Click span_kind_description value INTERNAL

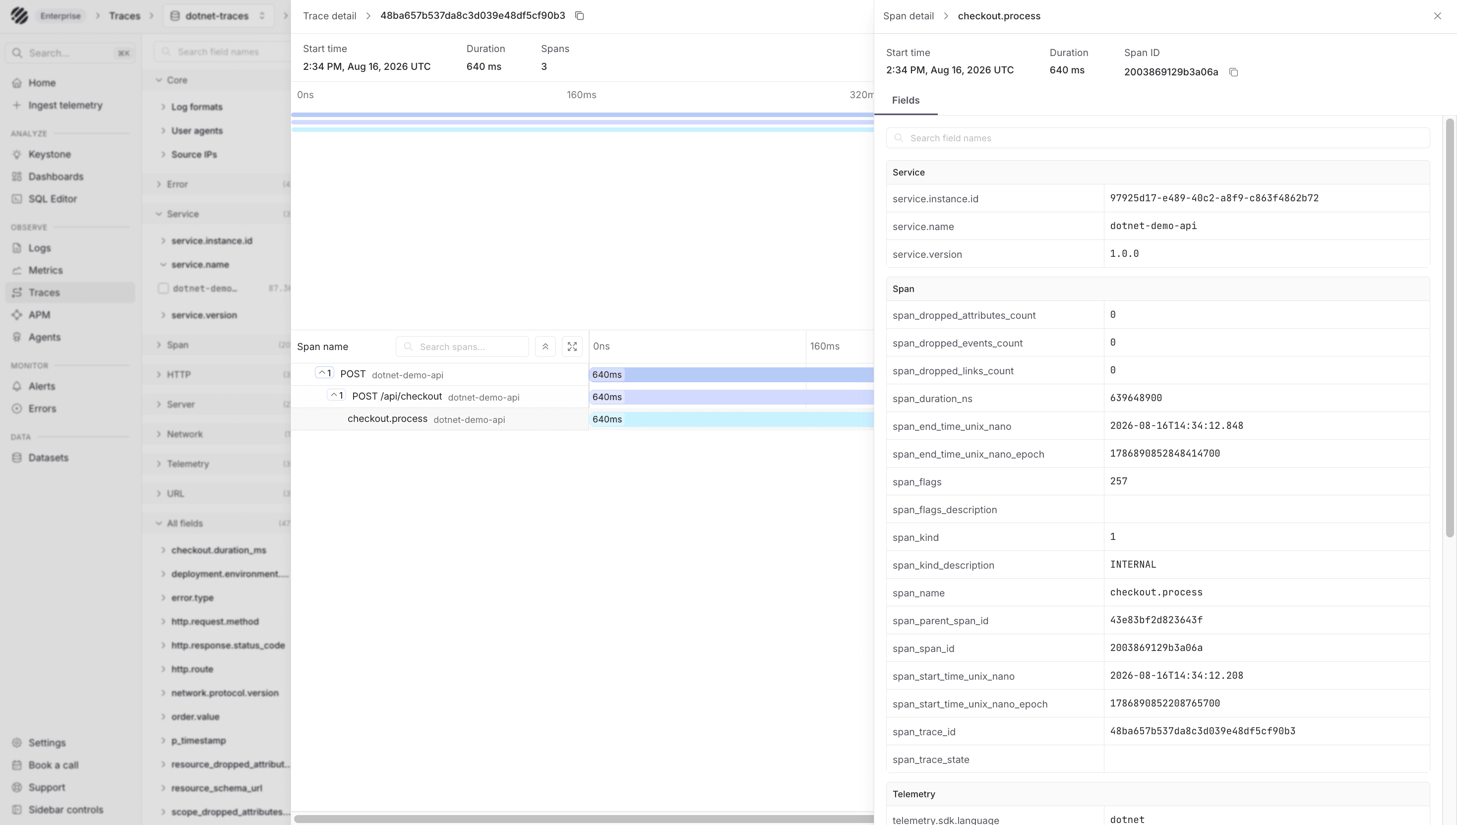(1132, 565)
